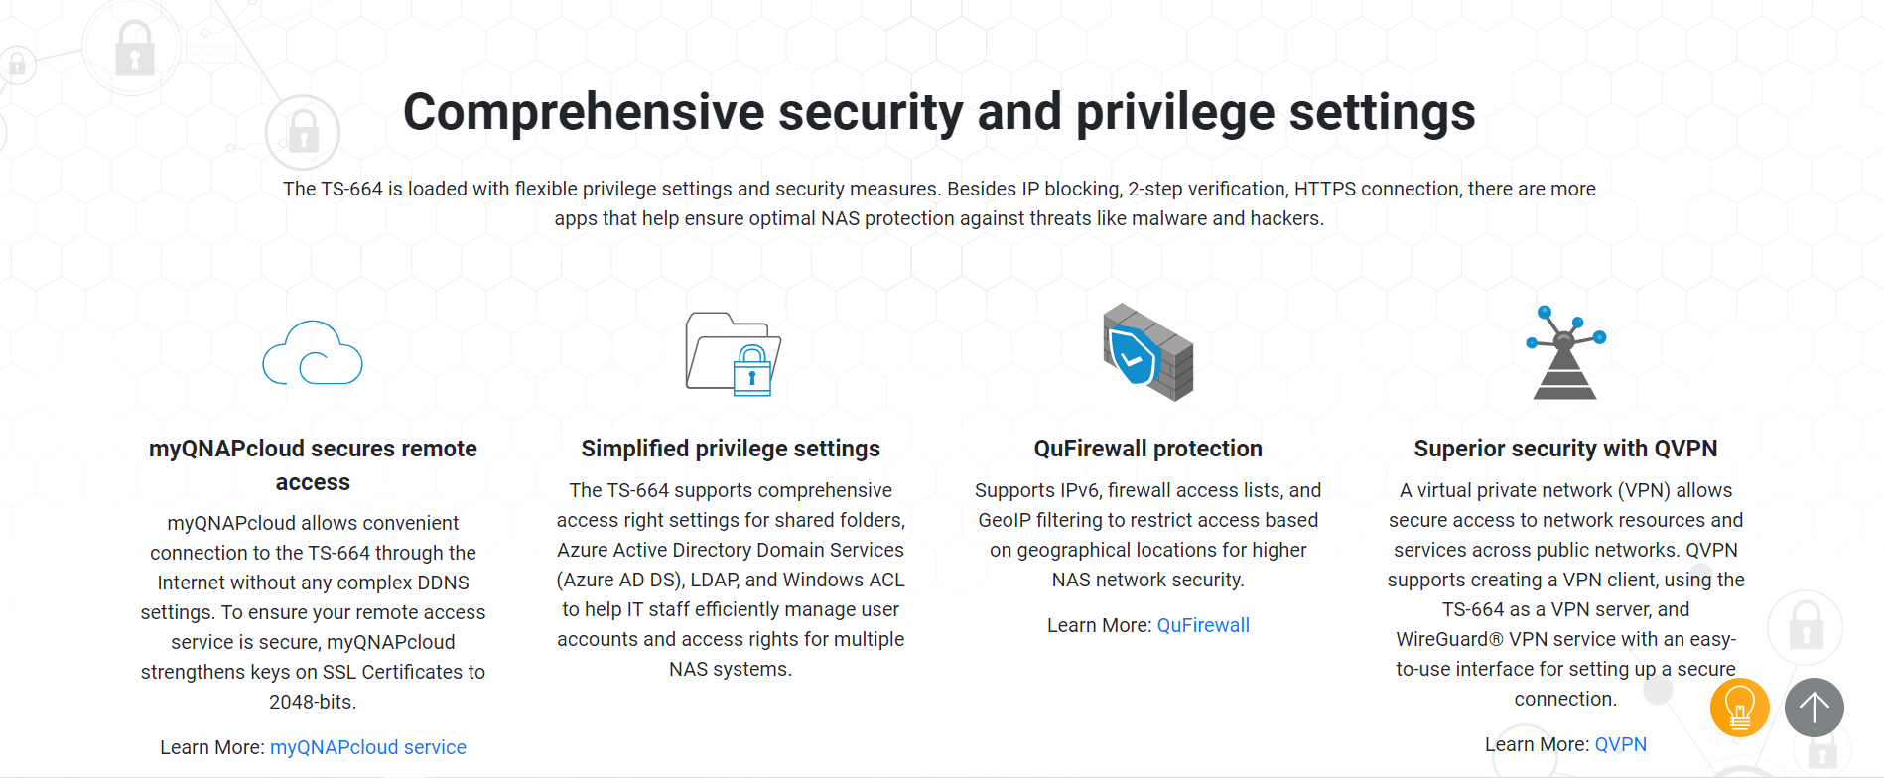Select the 'myQNAPcloud secures remote access' title
The image size is (1884, 778).
(x=313, y=464)
